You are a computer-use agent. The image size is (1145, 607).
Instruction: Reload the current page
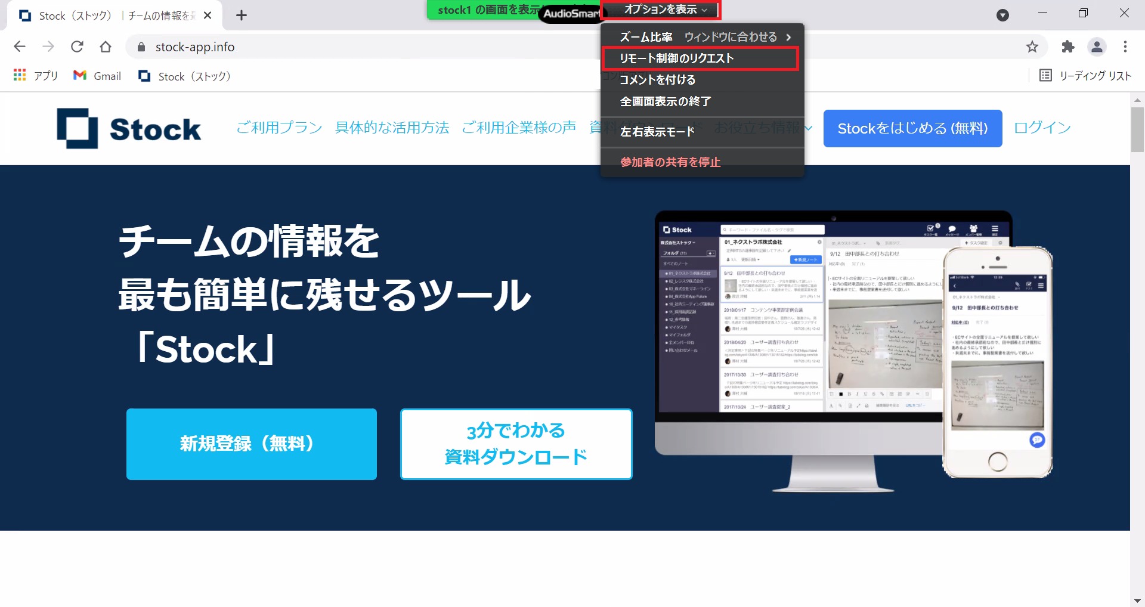[77, 47]
